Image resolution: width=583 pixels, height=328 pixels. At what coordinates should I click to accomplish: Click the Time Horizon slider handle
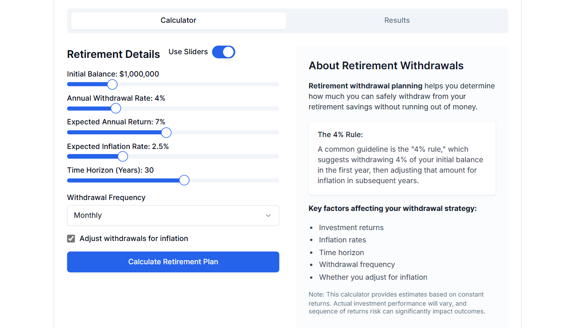pyautogui.click(x=184, y=180)
